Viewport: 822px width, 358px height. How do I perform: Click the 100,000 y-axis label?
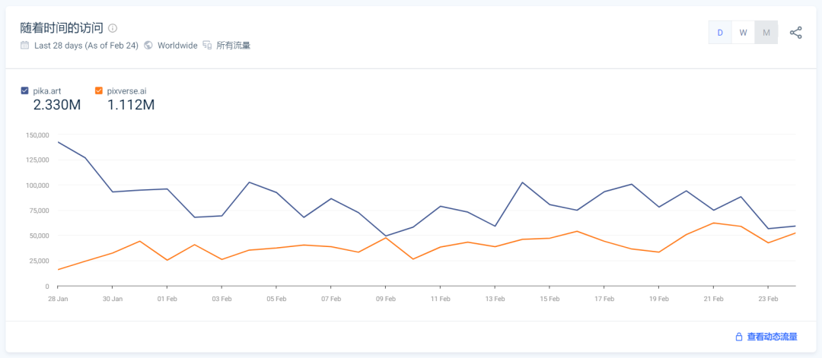37,185
